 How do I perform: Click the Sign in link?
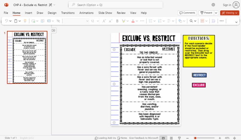tap(227, 5)
